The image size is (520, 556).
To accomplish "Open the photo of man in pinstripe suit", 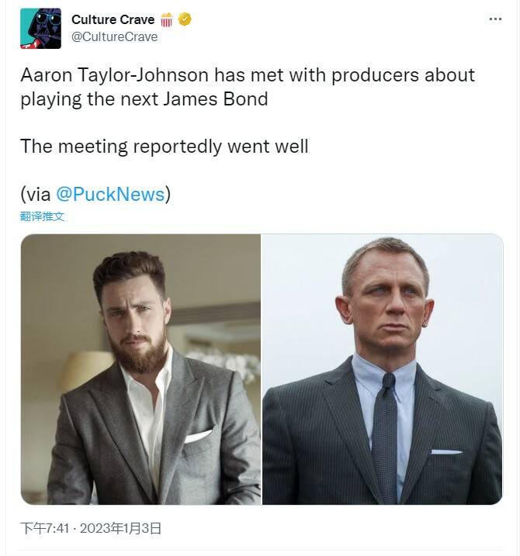I will (x=383, y=369).
